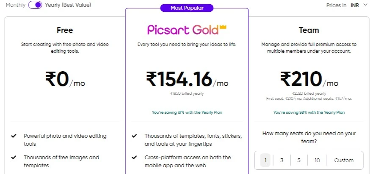Select the Monthly billing label

[15, 5]
